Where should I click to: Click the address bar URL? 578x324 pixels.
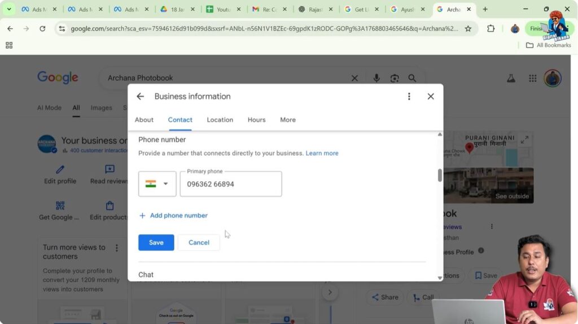pos(264,28)
